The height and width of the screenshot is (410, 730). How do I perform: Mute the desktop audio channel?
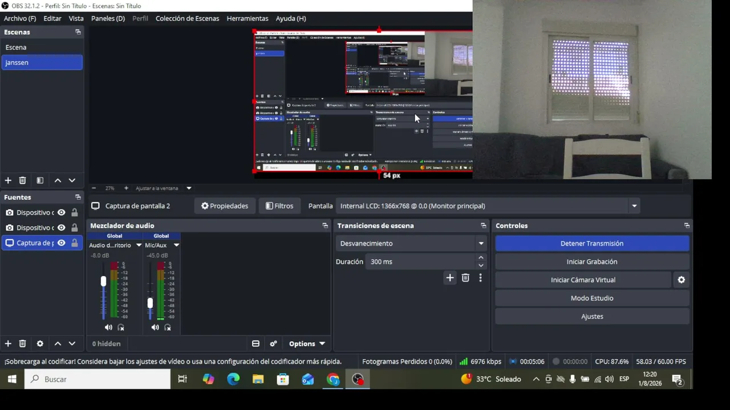point(108,327)
